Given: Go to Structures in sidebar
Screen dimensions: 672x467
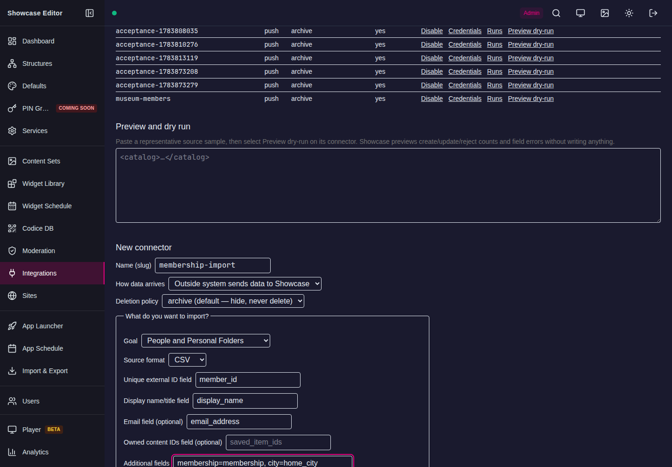Looking at the screenshot, I should coord(52,64).
